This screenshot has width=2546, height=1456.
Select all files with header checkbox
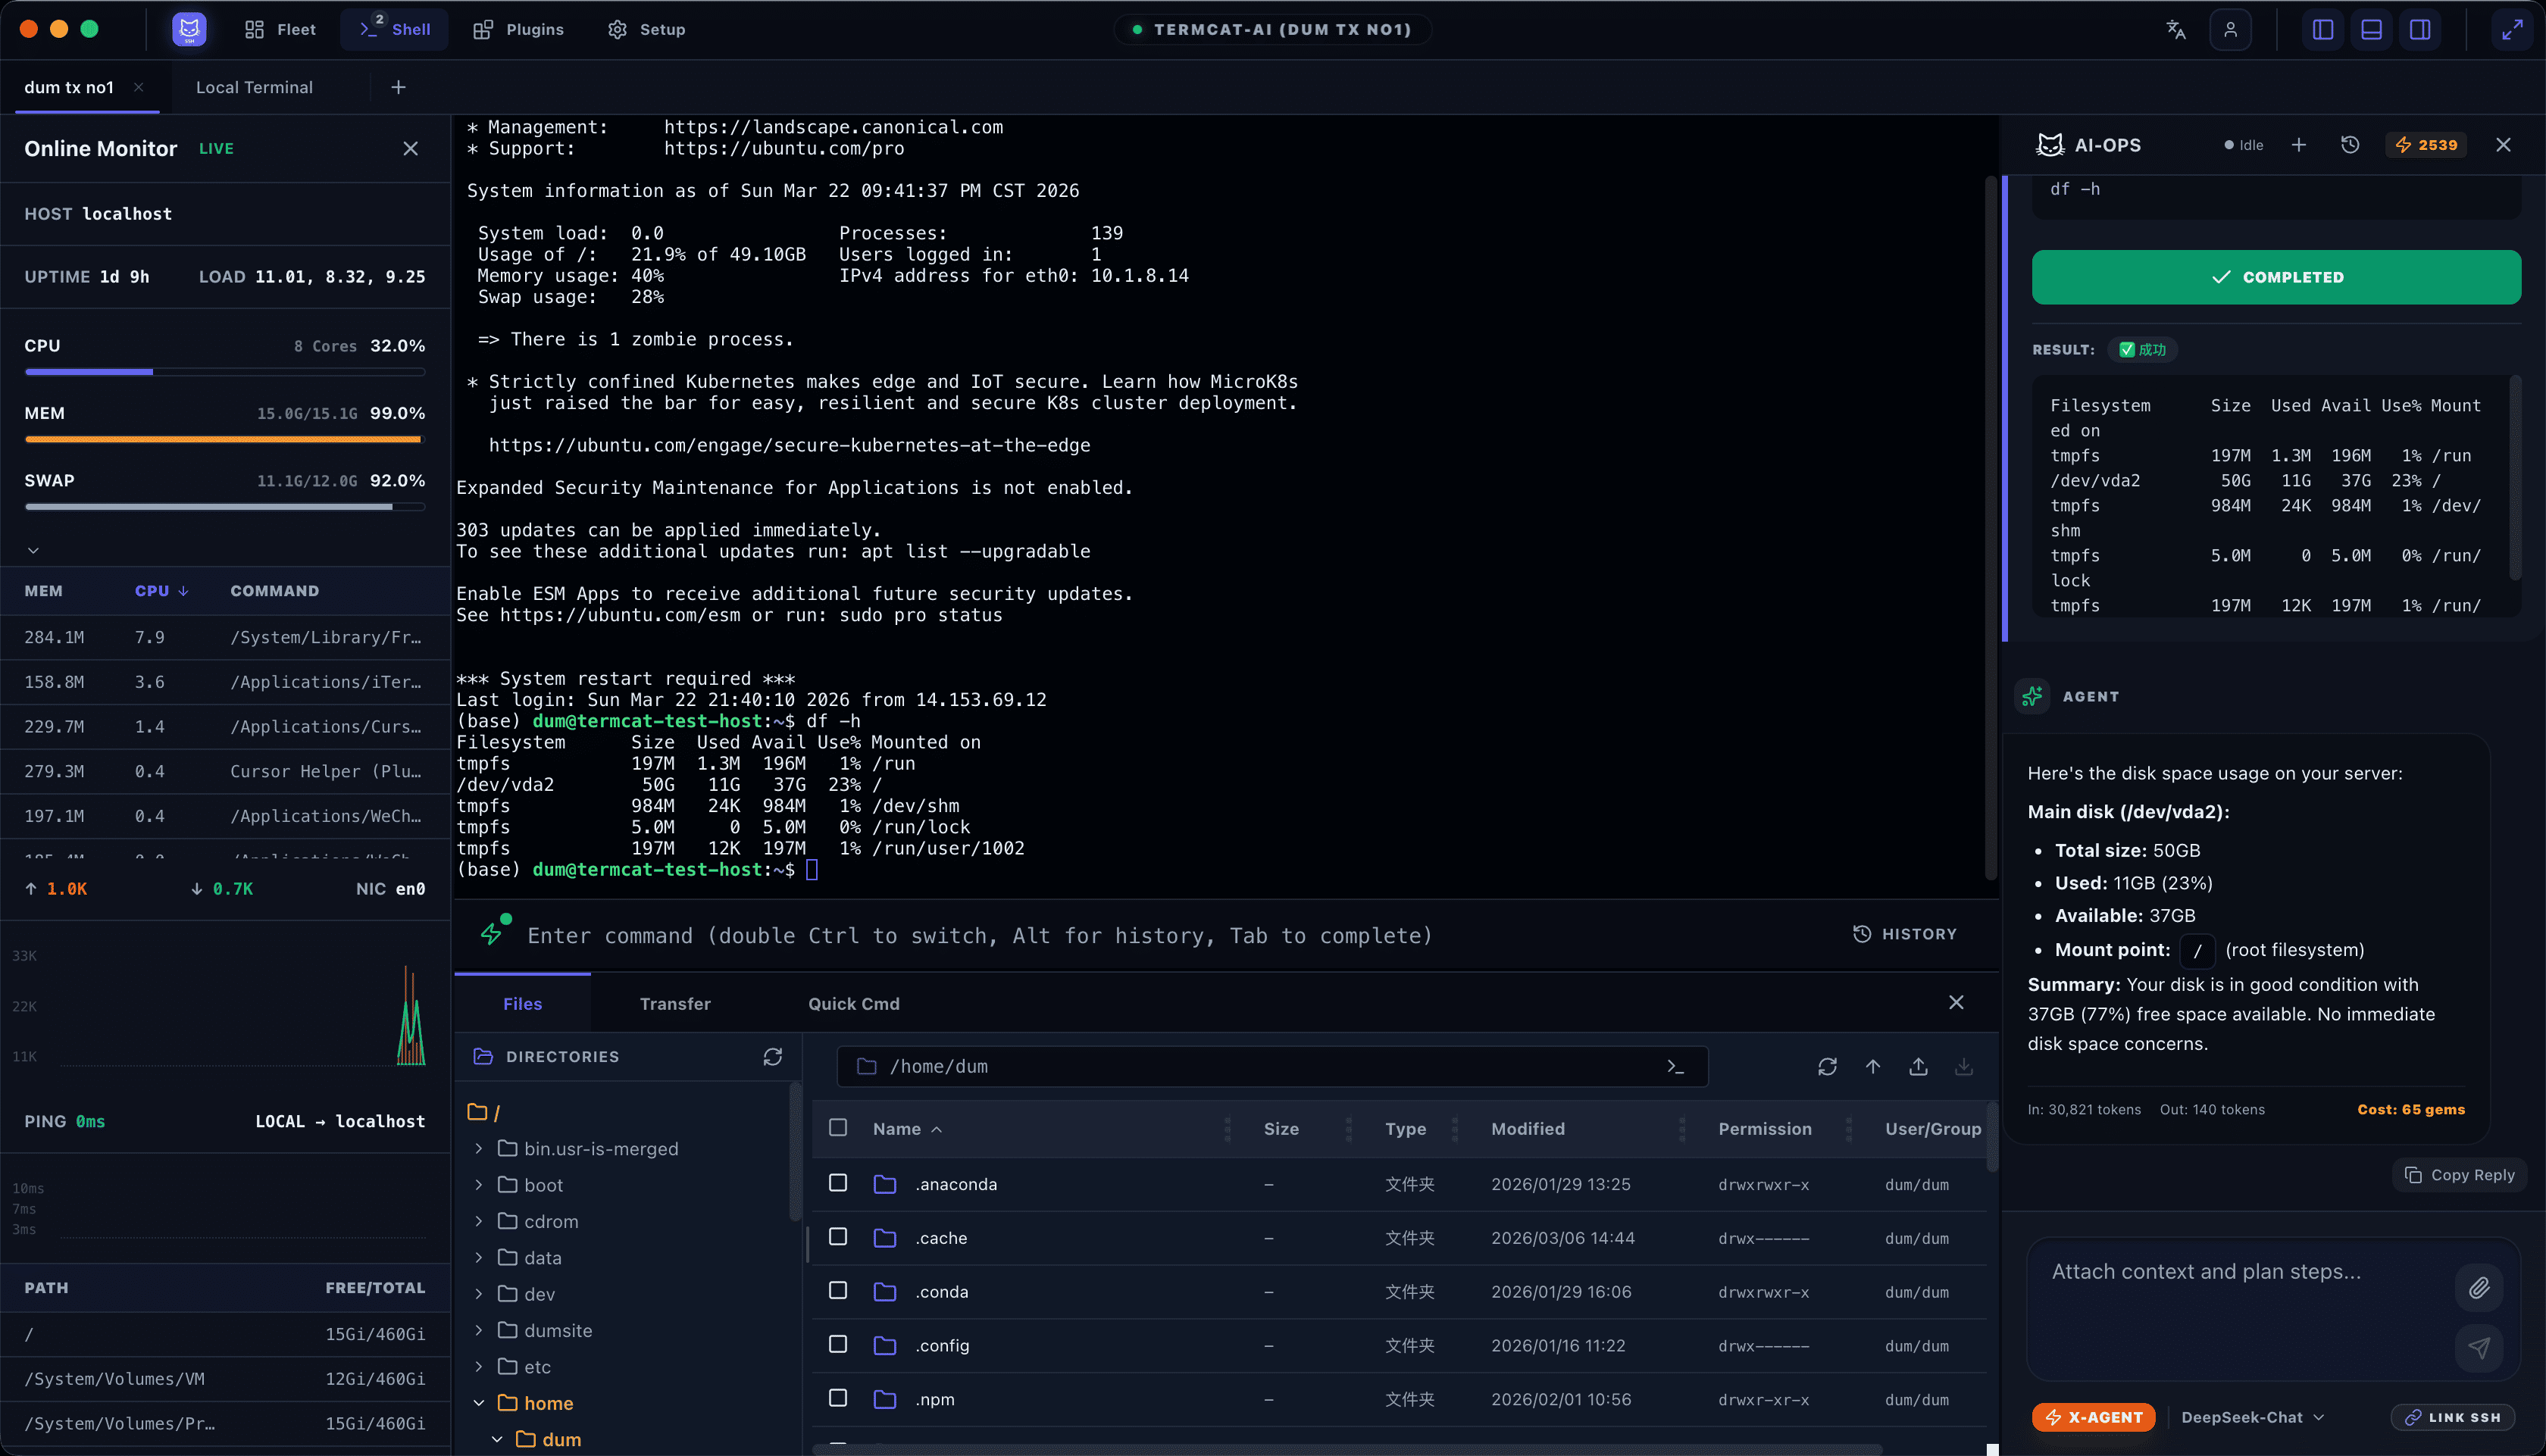point(838,1128)
